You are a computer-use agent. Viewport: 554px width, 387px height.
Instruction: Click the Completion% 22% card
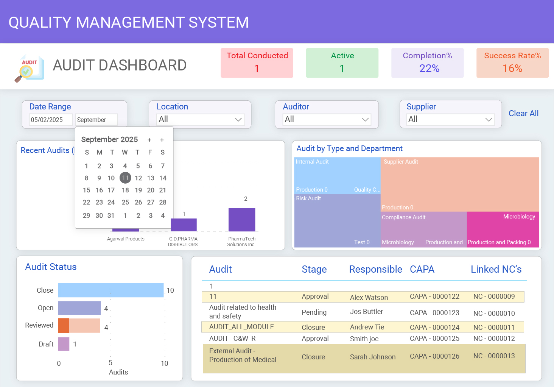(x=427, y=62)
